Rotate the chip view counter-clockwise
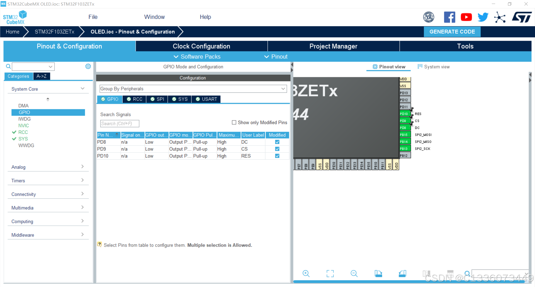Viewport: 535px width, 287px height. click(402, 273)
